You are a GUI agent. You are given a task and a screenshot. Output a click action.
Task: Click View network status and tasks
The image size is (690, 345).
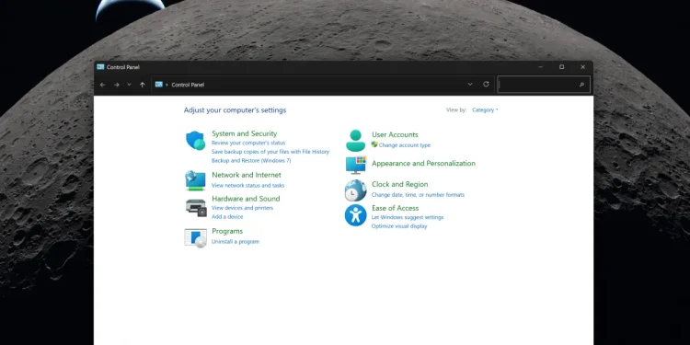tap(247, 185)
